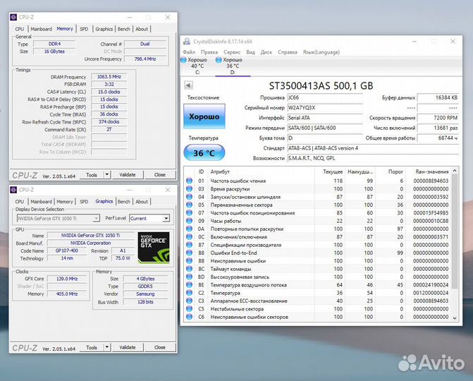Open Tools dropdown arrow in Graphics CPU-Z window
Viewport: 473px width, 381px height.
point(107,347)
